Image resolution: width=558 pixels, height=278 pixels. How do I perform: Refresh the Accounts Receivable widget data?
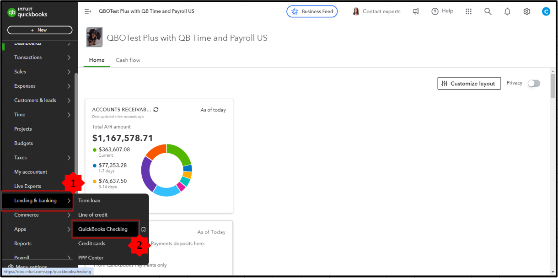[156, 109]
